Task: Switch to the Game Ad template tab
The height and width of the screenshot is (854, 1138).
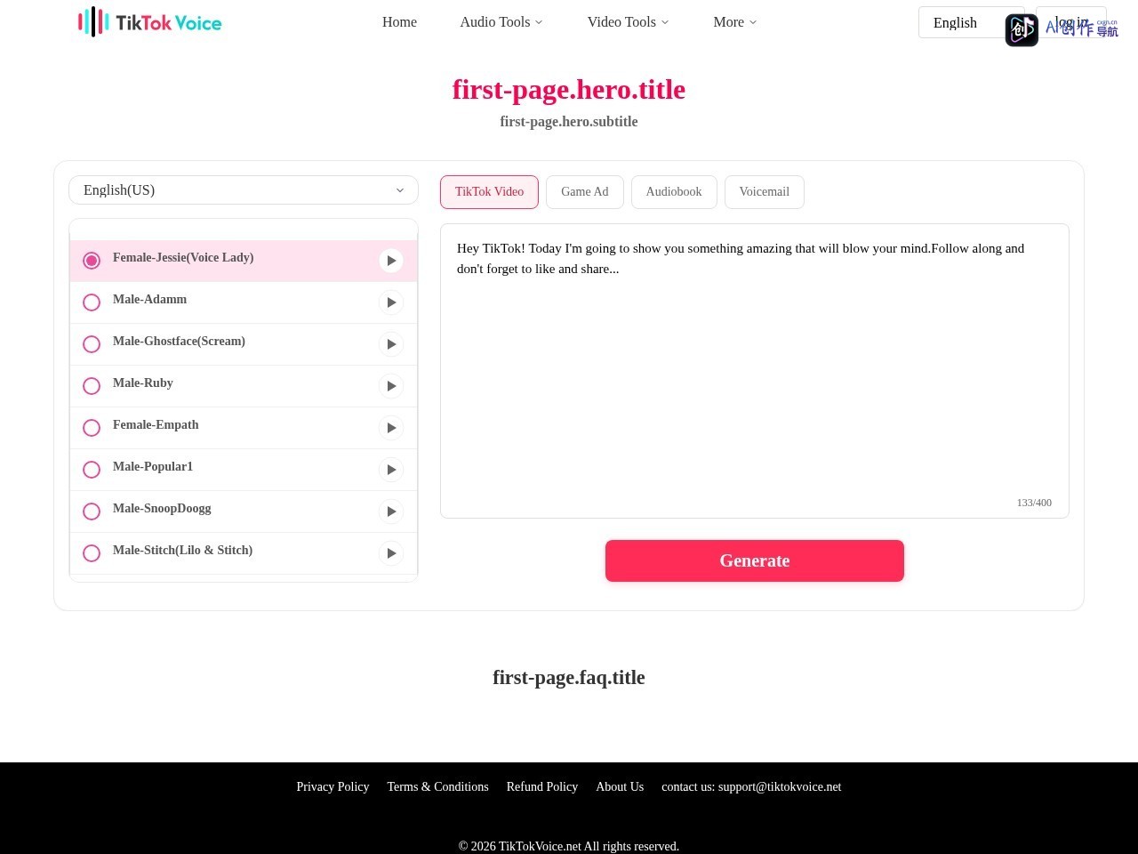Action: click(585, 192)
